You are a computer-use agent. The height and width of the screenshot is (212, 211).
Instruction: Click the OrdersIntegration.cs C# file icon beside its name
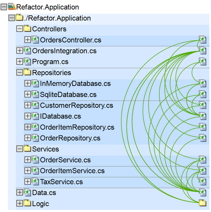[x=27, y=51]
